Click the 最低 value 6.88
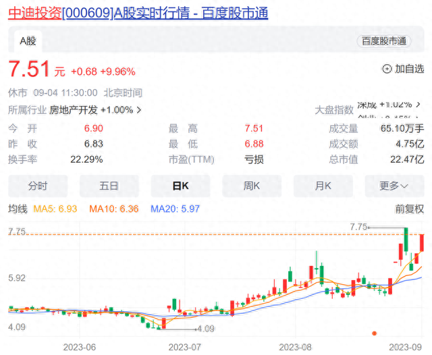 (x=254, y=144)
